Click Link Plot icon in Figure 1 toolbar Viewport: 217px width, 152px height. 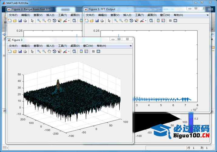151,21
